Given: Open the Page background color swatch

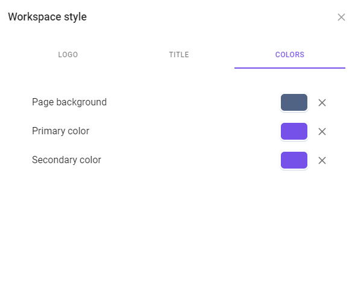Looking at the screenshot, I should pos(294,102).
